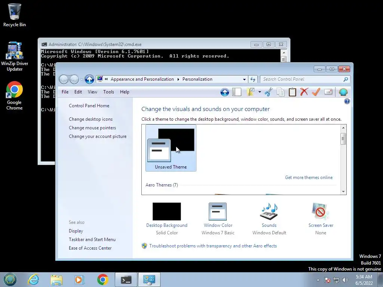This screenshot has width=383, height=287.
Task: Open Help via the blue question mark
Action: [347, 101]
